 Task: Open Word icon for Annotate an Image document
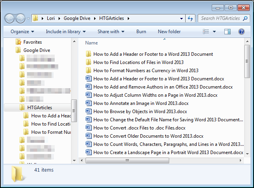coord(88,103)
